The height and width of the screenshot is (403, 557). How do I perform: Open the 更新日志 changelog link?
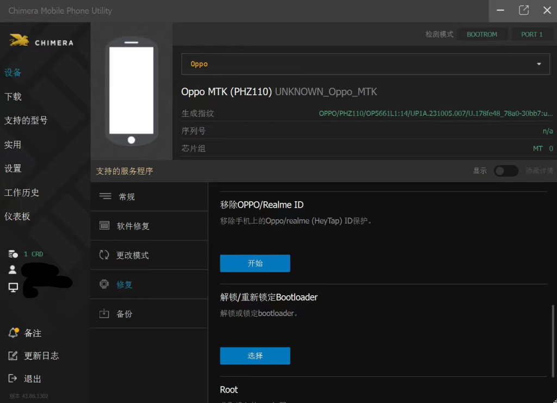tap(41, 356)
